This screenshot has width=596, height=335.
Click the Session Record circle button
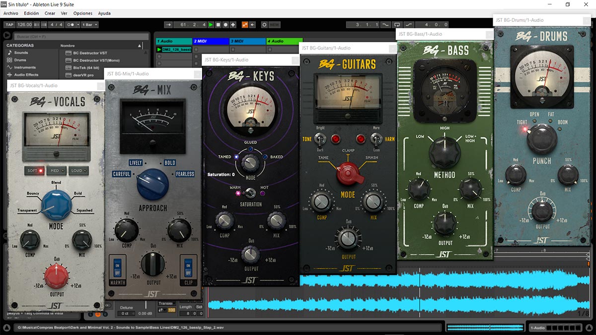pyautogui.click(x=264, y=24)
